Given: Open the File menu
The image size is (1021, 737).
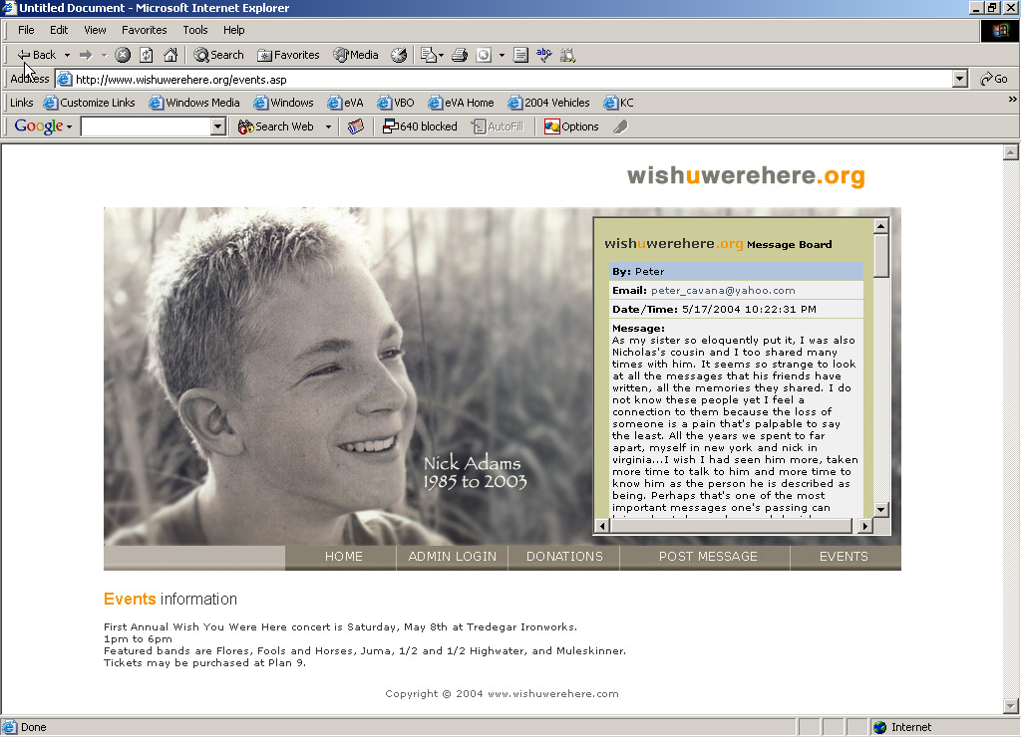Looking at the screenshot, I should tap(26, 30).
